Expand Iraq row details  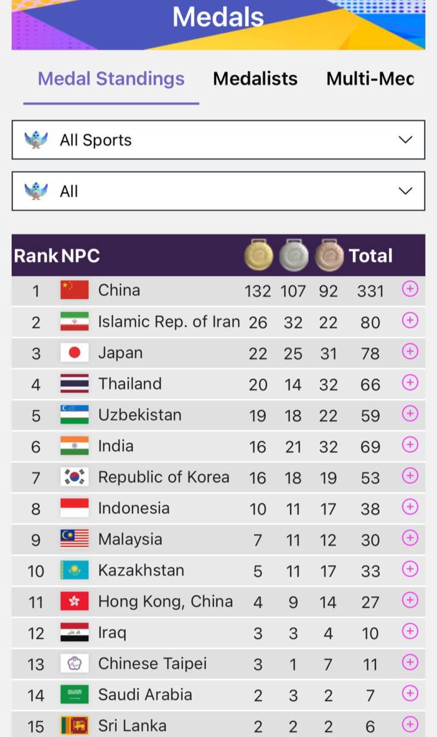[x=410, y=631]
